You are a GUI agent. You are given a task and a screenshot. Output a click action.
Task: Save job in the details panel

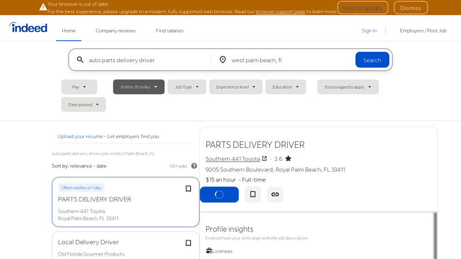252,195
